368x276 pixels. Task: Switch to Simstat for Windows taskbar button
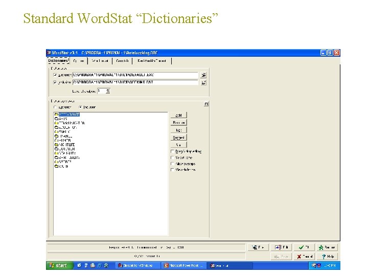pyautogui.click(x=137, y=265)
